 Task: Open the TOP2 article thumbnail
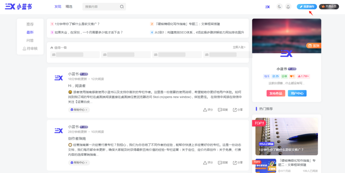coord(265,166)
